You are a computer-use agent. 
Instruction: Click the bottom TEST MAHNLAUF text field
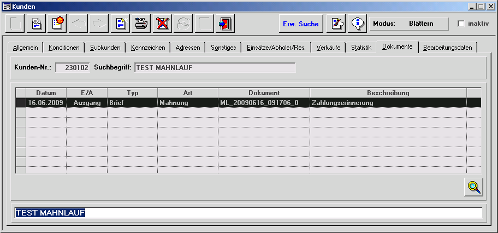[x=248, y=213]
